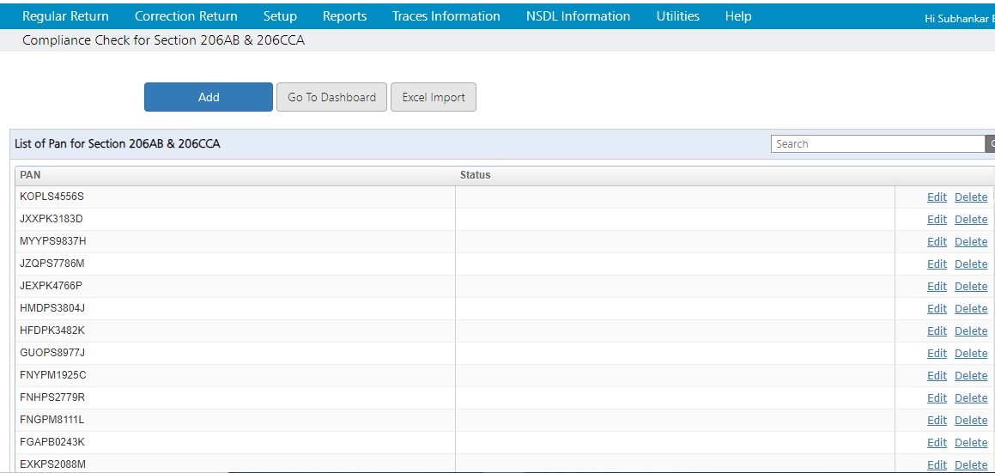The image size is (995, 473).
Task: Delete the FNGPM8111L row
Action: (971, 421)
